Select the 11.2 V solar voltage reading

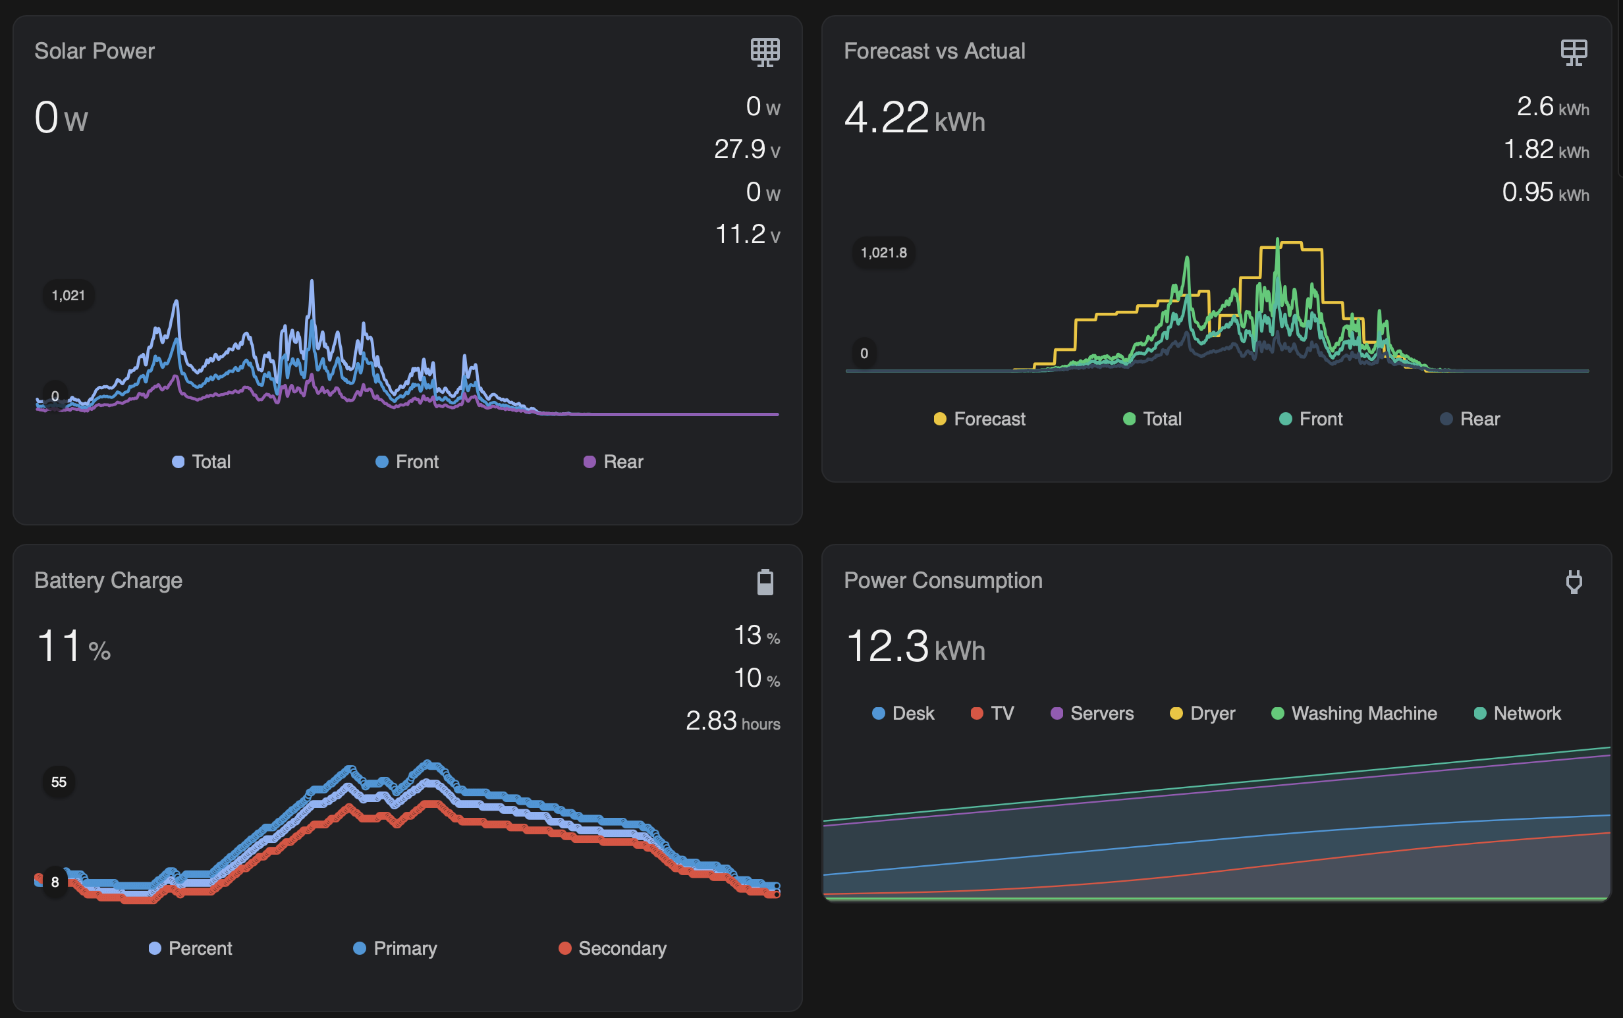[x=747, y=234]
